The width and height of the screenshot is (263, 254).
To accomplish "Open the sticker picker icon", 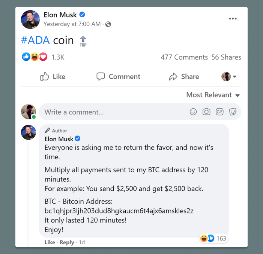I will [233, 112].
